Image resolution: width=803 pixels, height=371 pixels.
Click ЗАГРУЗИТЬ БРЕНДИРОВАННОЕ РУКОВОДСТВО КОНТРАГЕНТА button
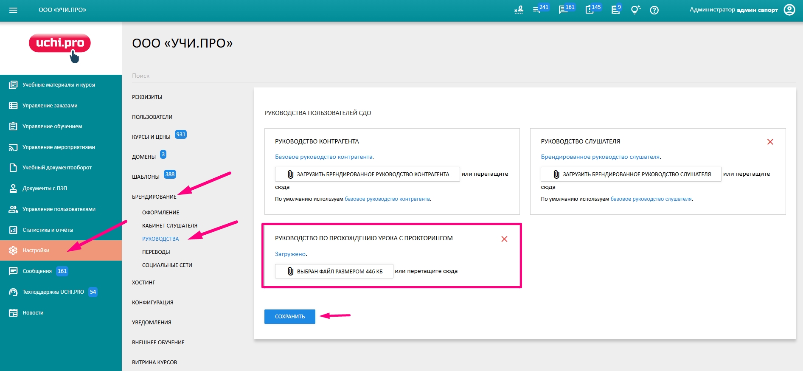[368, 174]
